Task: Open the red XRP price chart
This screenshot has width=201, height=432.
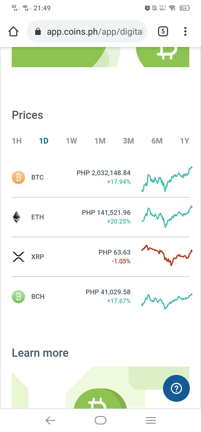Action: pyautogui.click(x=167, y=255)
